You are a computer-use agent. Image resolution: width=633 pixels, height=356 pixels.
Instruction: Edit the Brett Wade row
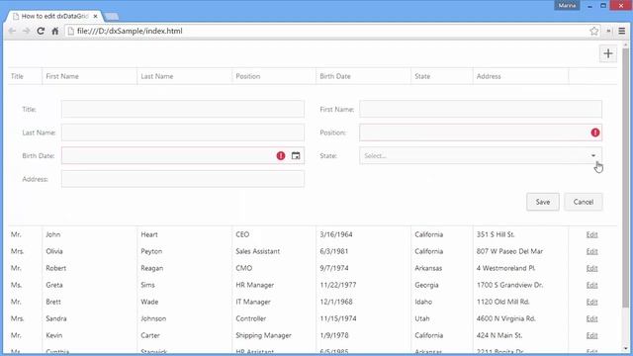(591, 302)
